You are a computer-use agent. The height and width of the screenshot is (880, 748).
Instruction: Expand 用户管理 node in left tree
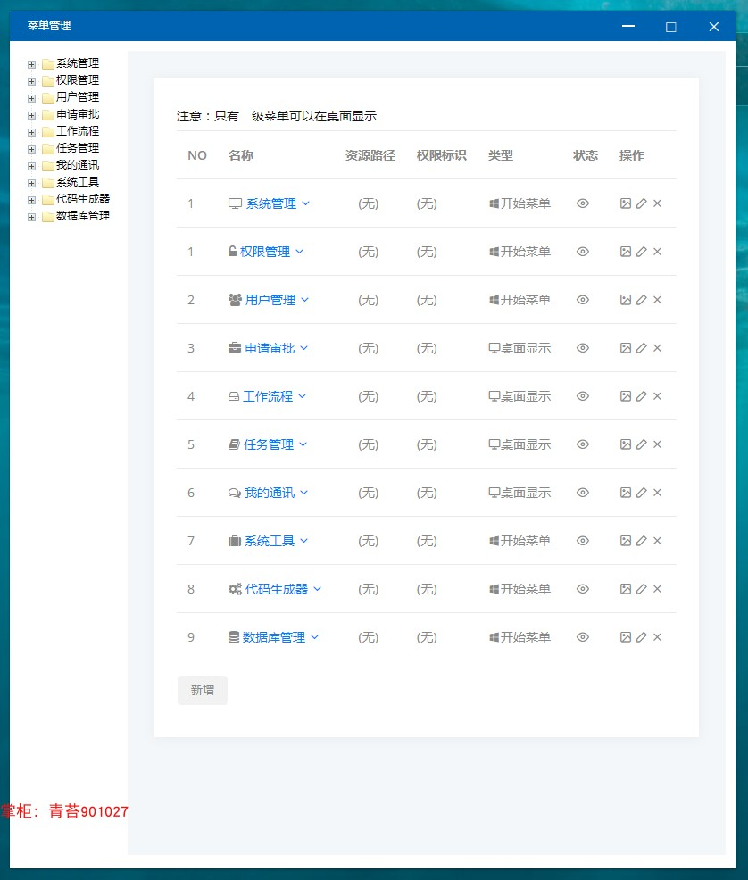pos(31,98)
